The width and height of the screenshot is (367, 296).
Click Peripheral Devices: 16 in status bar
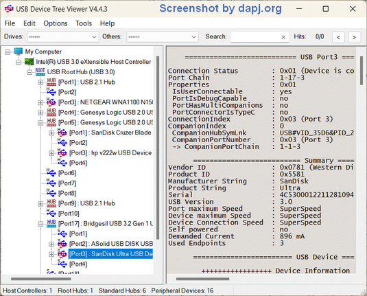point(182,291)
